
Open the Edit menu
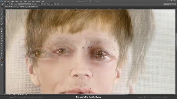click(9, 1)
